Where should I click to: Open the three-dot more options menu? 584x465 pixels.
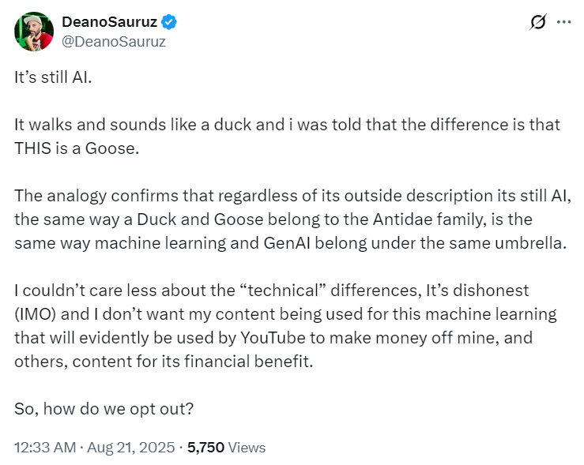564,22
